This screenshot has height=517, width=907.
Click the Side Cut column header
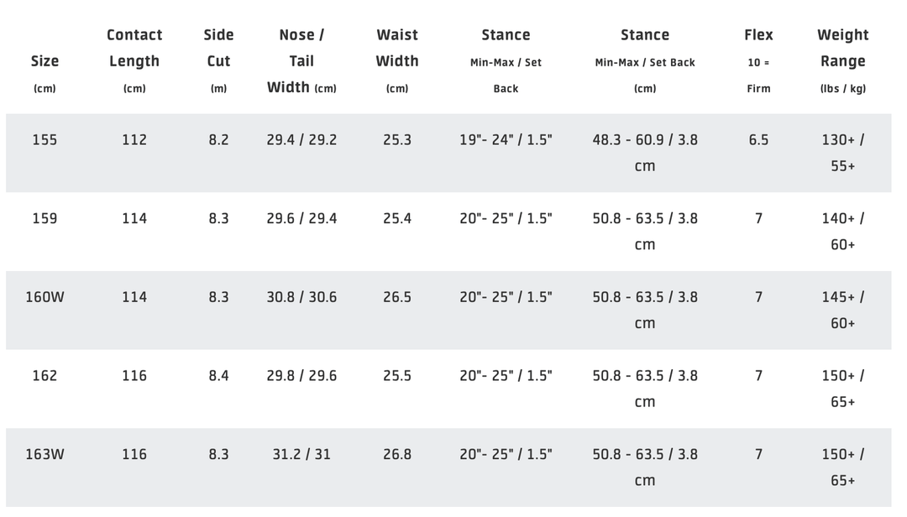tap(218, 48)
